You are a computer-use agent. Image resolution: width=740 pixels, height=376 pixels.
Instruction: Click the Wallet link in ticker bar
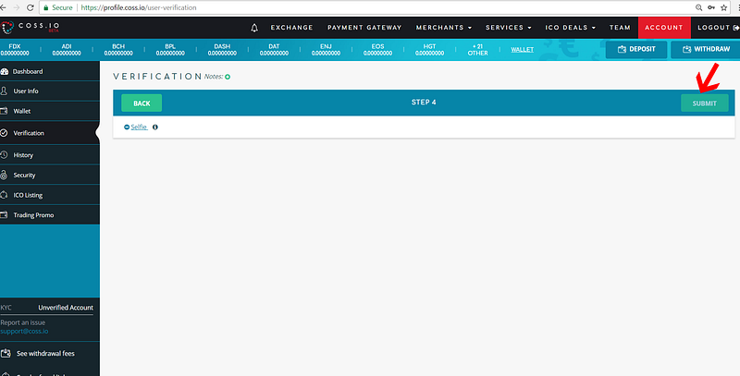[523, 50]
